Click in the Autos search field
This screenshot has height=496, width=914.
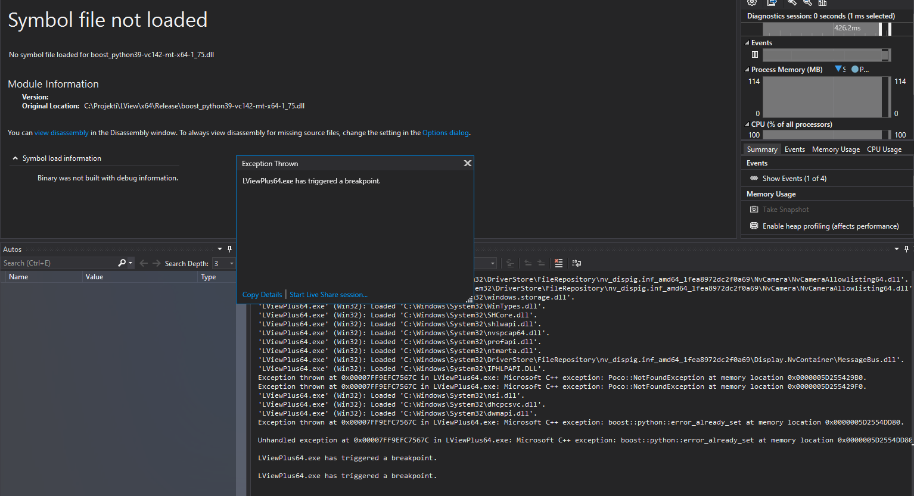(58, 263)
